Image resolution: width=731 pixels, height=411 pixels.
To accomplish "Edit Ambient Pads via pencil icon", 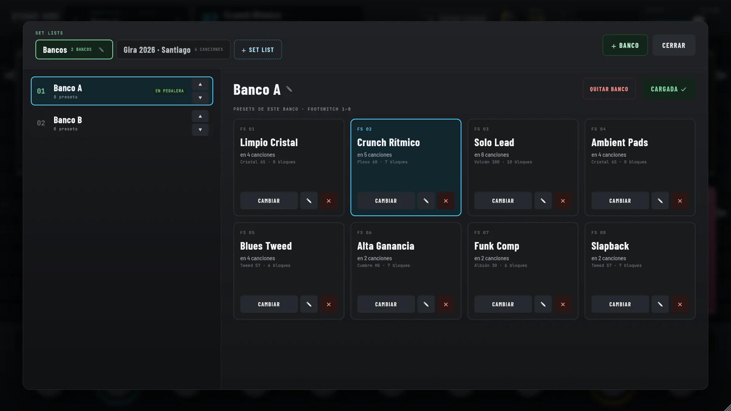I will 660,201.
